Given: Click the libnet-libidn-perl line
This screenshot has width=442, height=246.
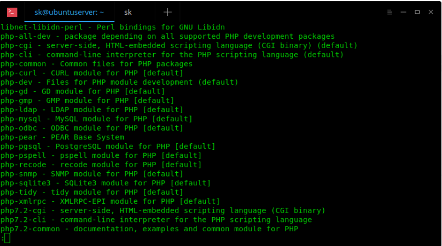Looking at the screenshot, I should pos(113,27).
